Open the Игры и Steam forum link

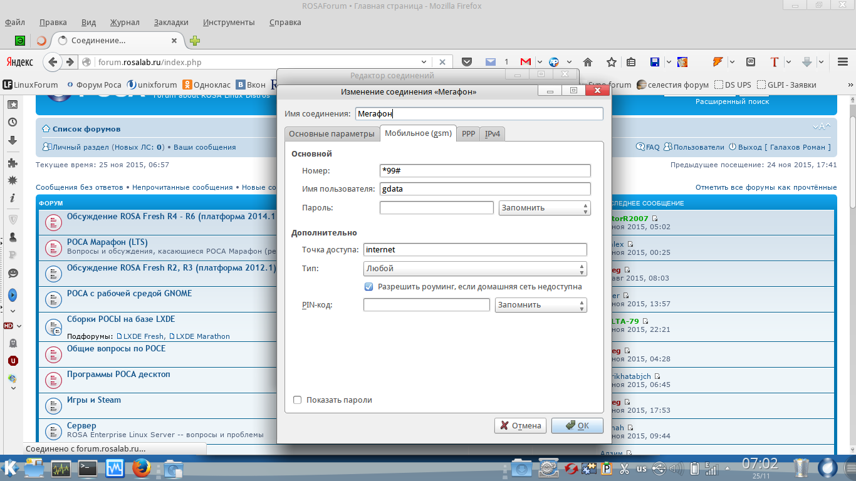coord(94,400)
